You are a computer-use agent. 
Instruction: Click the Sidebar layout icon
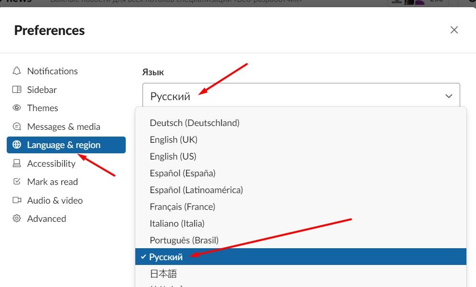pos(17,90)
